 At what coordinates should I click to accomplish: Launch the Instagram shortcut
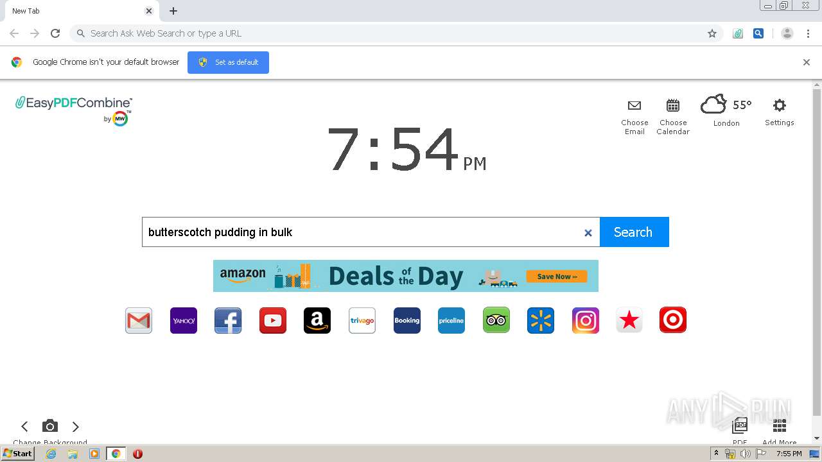tap(586, 320)
